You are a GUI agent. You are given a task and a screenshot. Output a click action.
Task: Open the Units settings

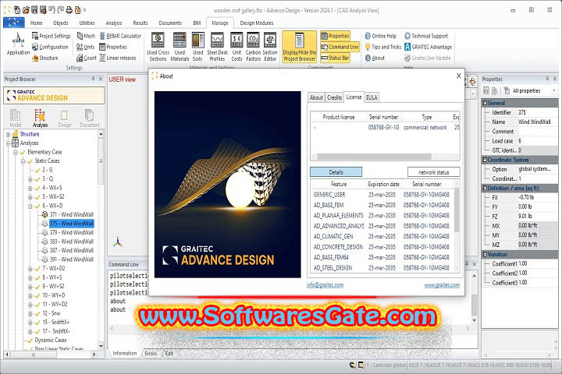85,47
